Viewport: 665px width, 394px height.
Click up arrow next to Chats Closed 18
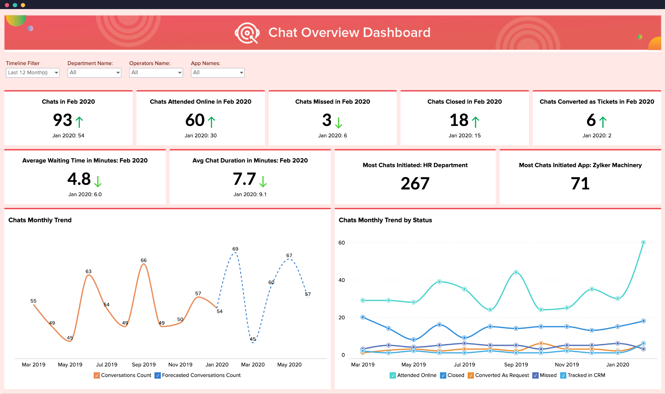[475, 122]
